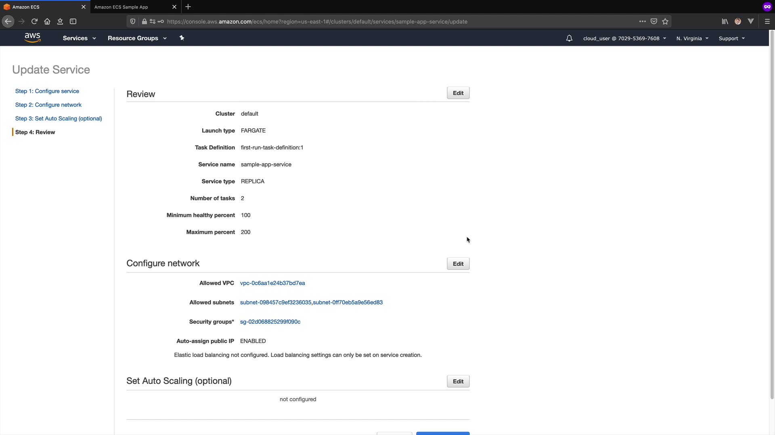Open the Firefox hamburger menu
775x435 pixels.
point(767,21)
